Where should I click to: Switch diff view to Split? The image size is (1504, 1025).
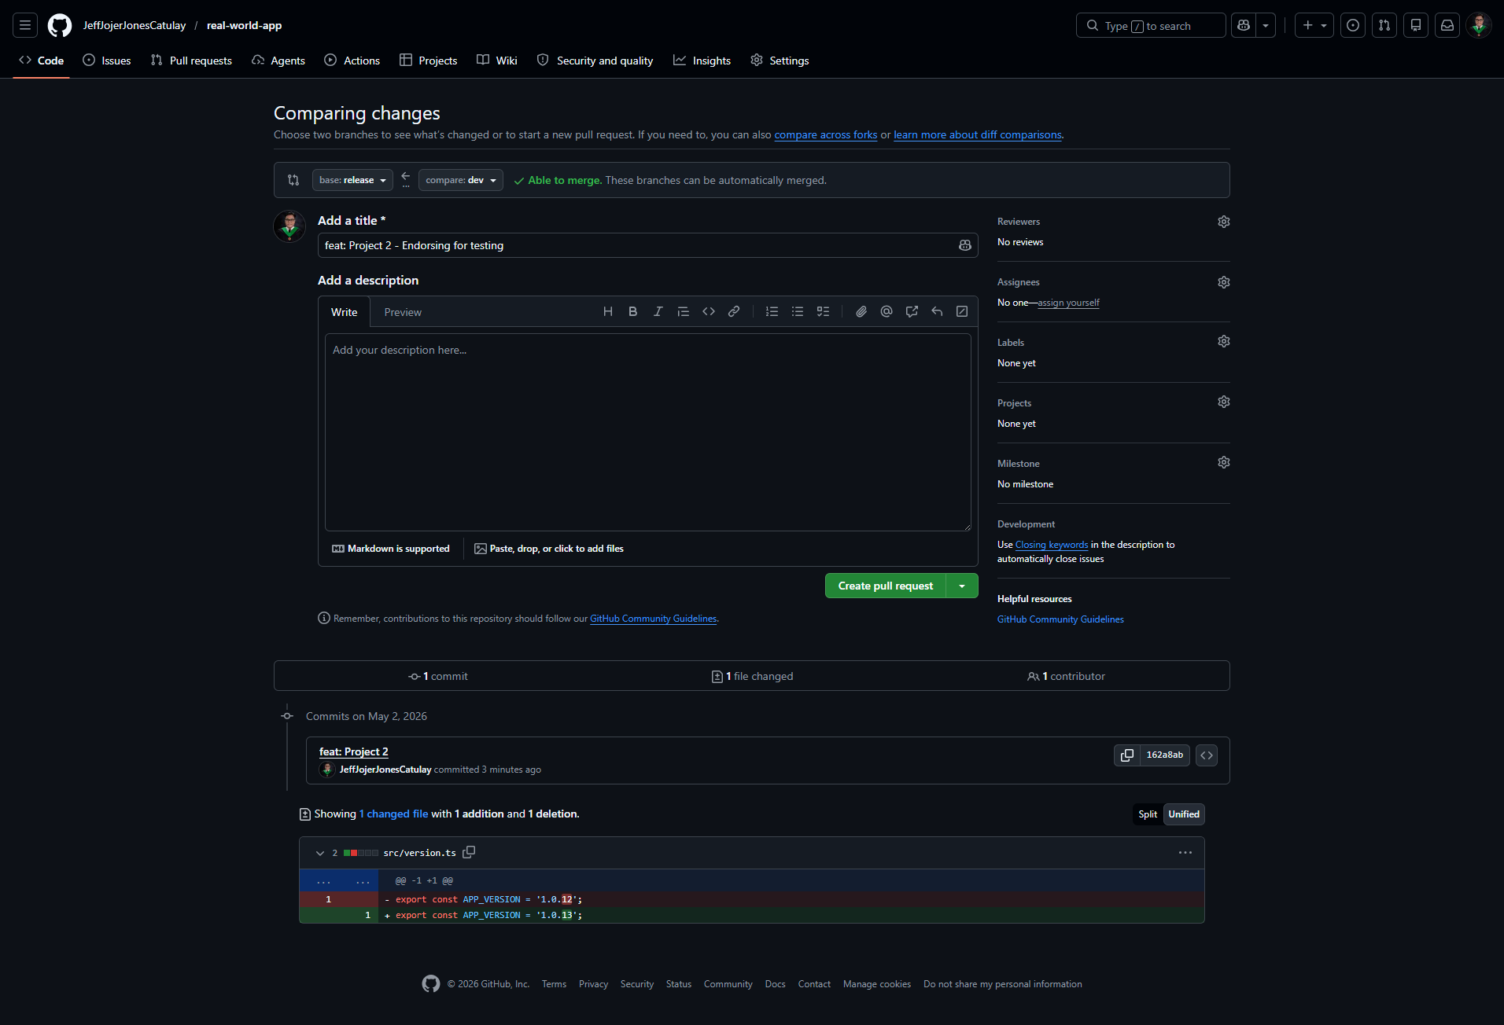click(x=1148, y=814)
